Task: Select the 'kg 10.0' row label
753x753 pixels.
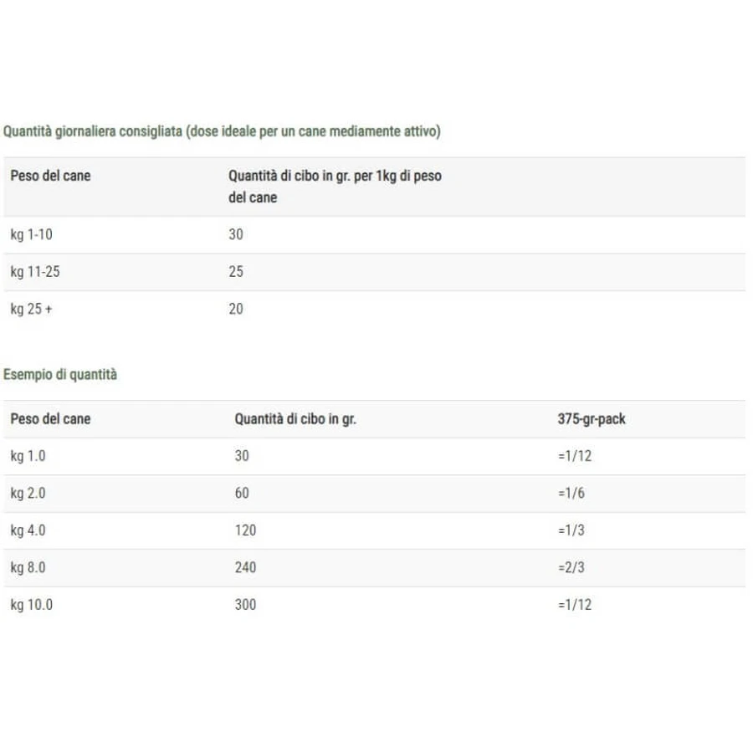Action: [31, 605]
